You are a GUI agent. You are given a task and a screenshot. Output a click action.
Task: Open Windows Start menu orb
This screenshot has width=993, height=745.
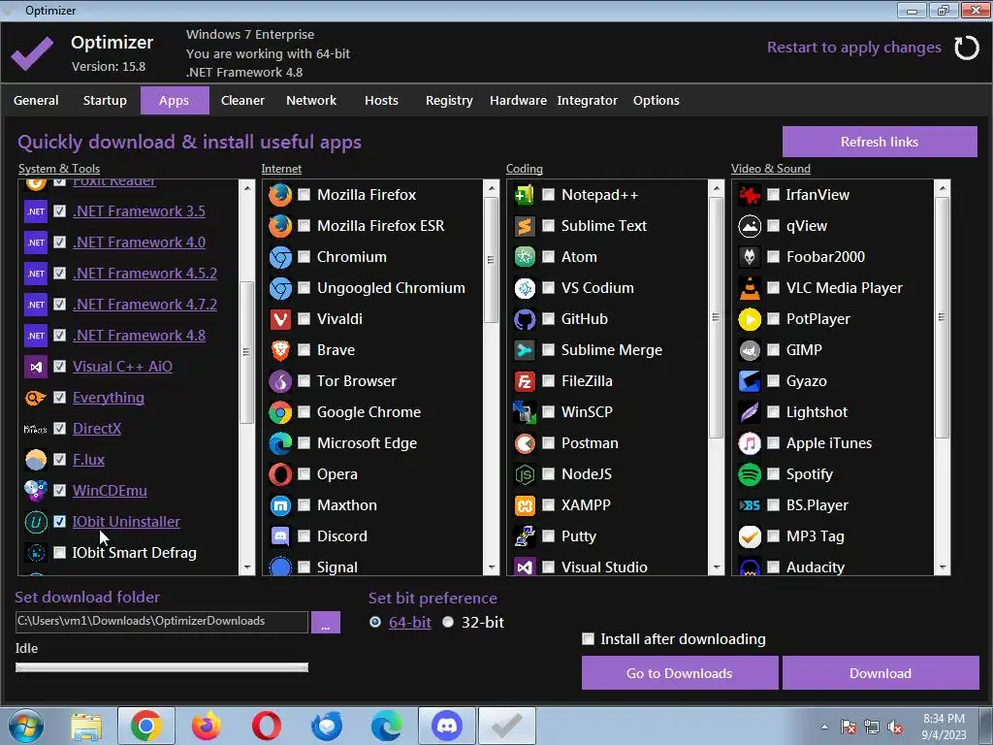point(26,726)
